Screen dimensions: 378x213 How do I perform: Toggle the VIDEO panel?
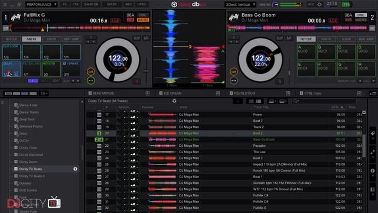pos(142,4)
